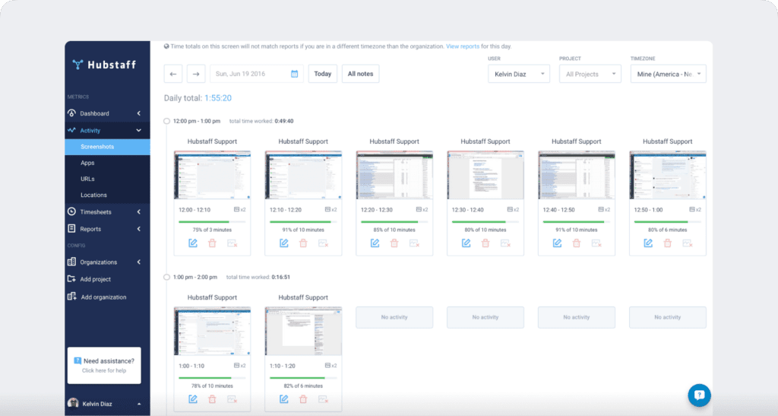Viewport: 778px width, 416px height.
Task: Edit the 1:10 - 1:20 entry
Action: [284, 399]
